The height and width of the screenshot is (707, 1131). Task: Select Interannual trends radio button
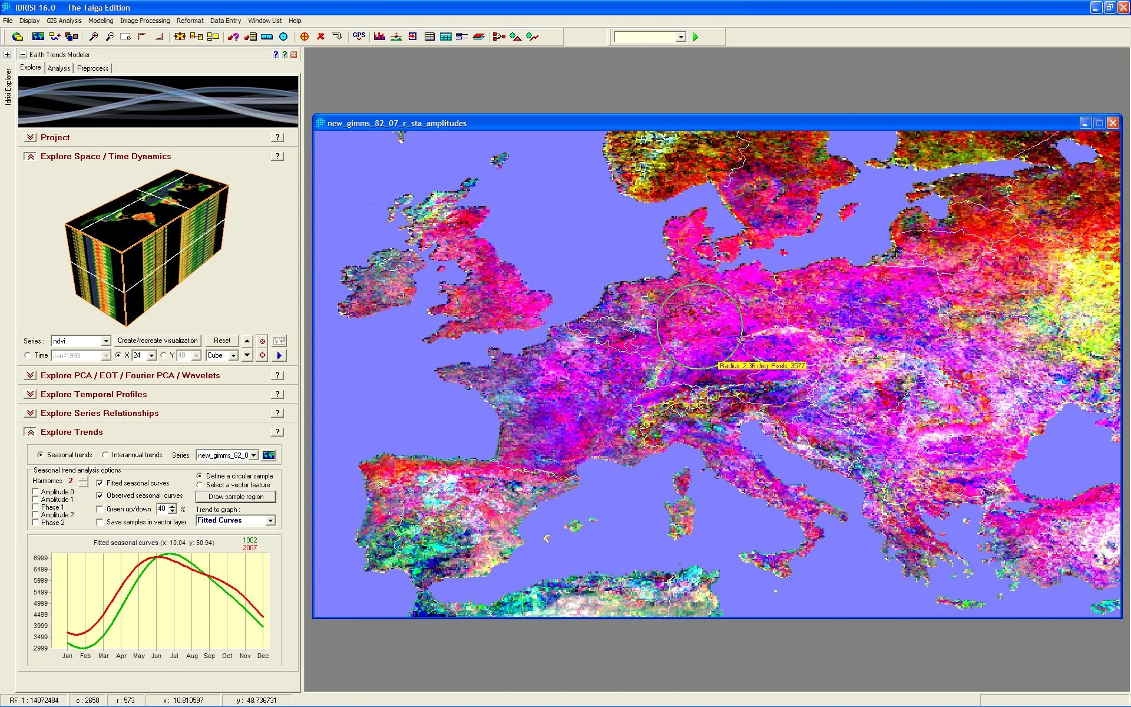(105, 455)
